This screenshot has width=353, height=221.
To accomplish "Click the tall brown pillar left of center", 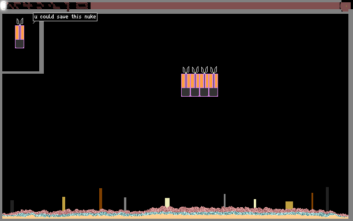I will tap(100, 199).
